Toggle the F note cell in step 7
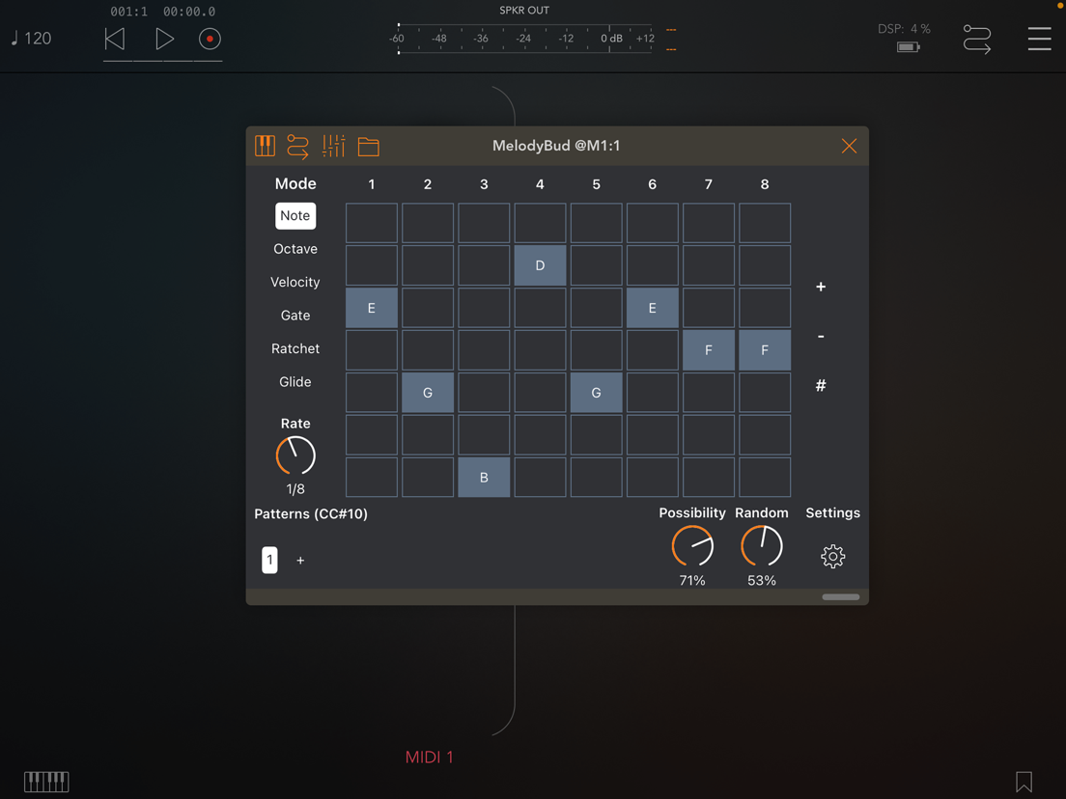Viewport: 1066px width, 799px height. coord(709,350)
